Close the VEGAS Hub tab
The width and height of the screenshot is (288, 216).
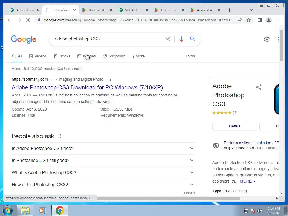click(x=147, y=10)
